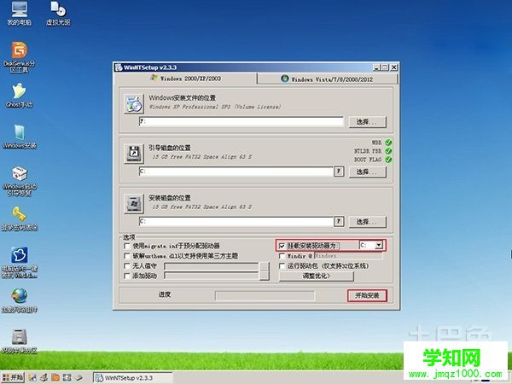Open the virtual CD drive desktop icon
Screen dimensions: 512x384
58,13
